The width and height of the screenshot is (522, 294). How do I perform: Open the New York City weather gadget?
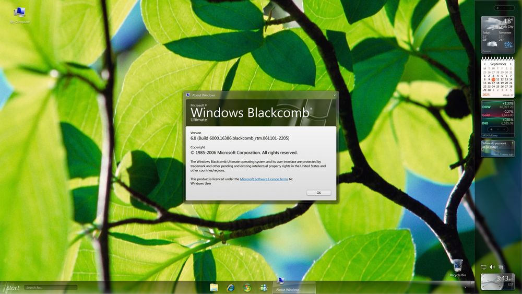coord(497,34)
